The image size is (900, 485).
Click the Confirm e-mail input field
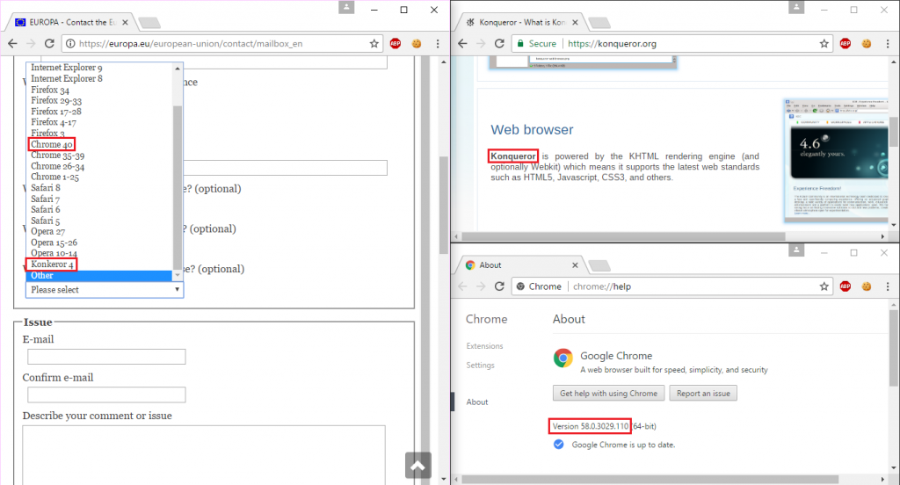[106, 395]
